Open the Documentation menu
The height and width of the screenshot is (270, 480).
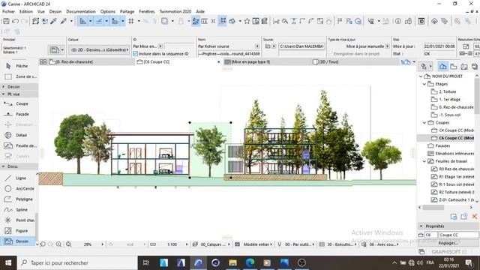(81, 11)
